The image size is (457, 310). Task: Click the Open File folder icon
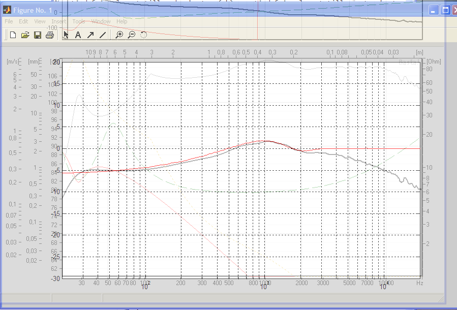click(x=25, y=35)
